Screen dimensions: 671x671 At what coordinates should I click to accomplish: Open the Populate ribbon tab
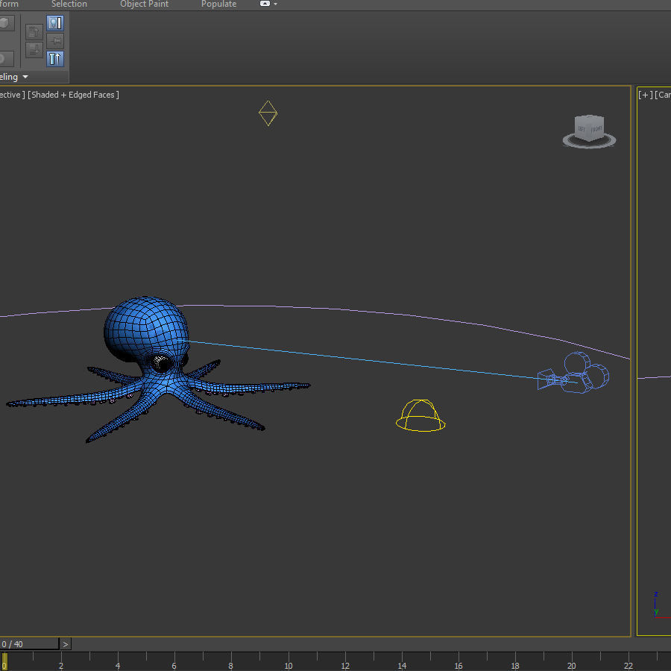(218, 4)
